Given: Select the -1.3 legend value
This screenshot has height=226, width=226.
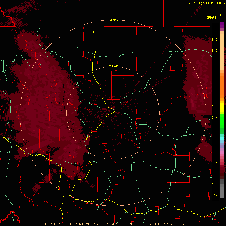Looking at the screenshot, I should (214, 184).
